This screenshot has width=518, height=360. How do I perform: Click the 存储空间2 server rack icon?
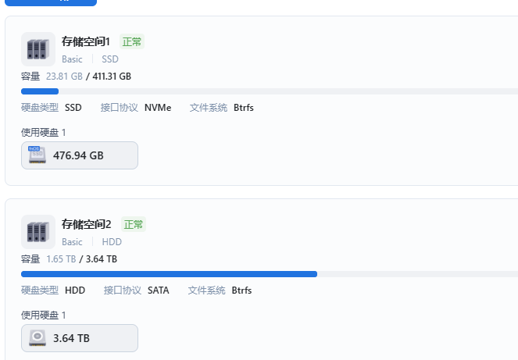[38, 232]
